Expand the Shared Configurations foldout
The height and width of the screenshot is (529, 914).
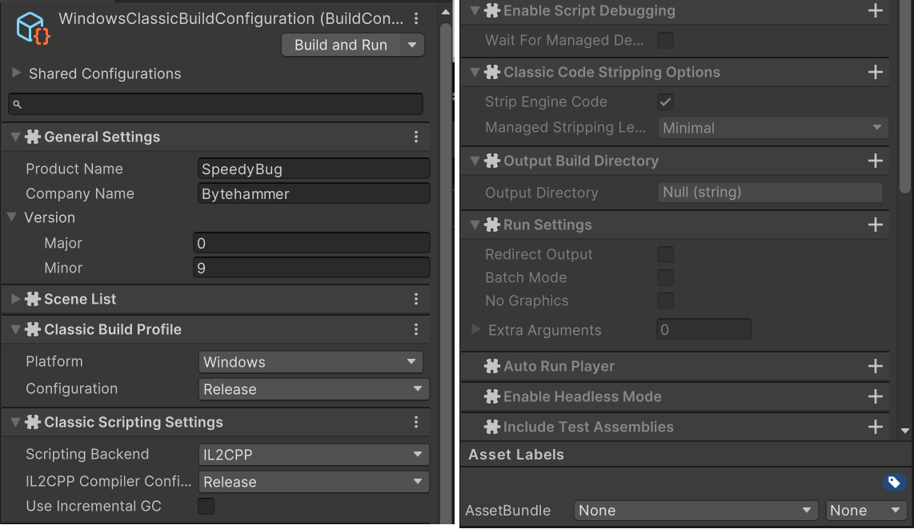[17, 74]
